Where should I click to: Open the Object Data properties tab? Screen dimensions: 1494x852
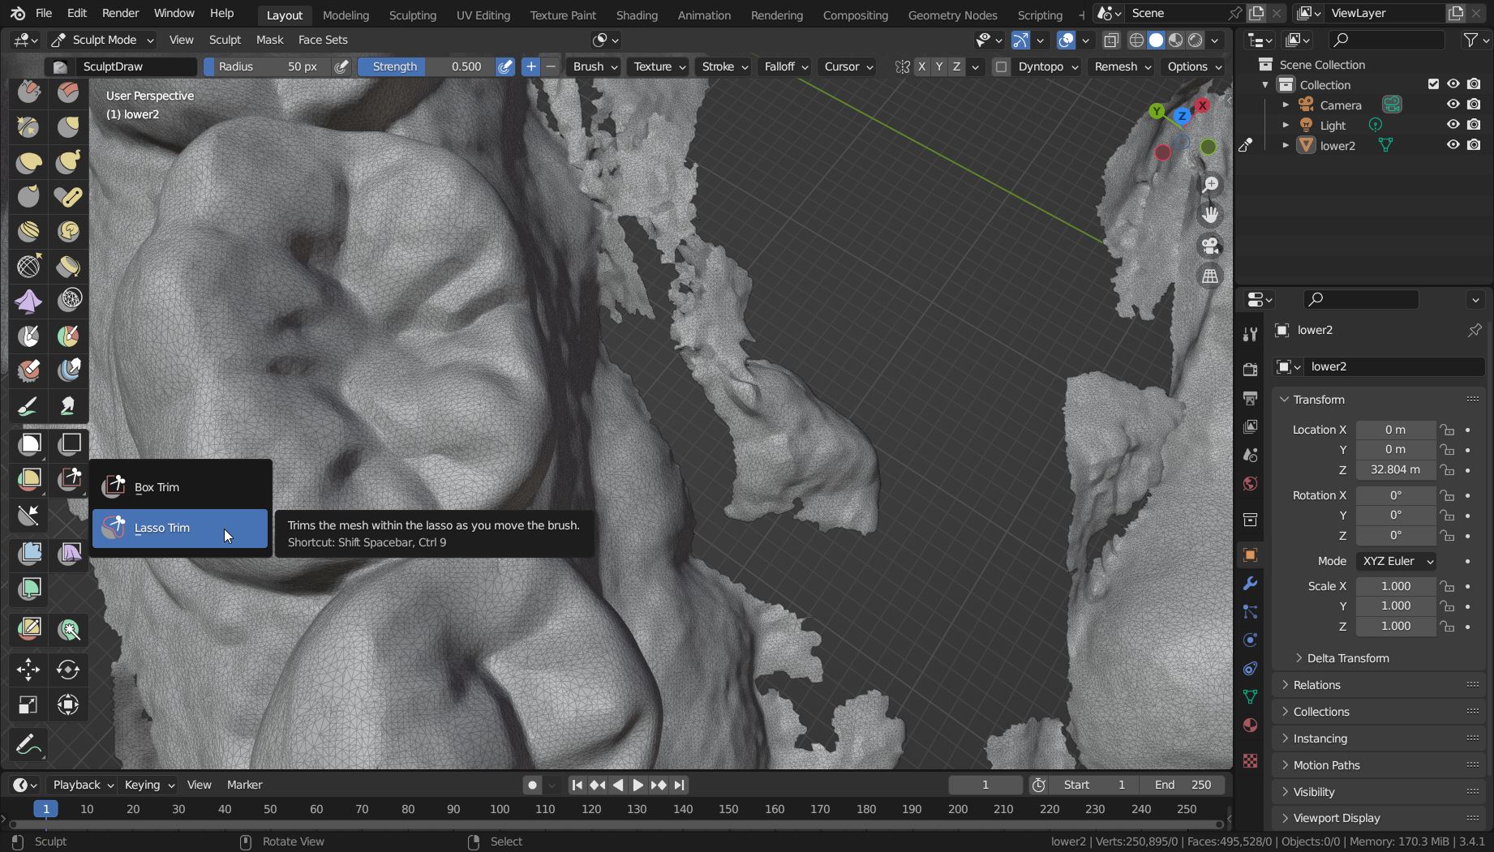[x=1250, y=696]
